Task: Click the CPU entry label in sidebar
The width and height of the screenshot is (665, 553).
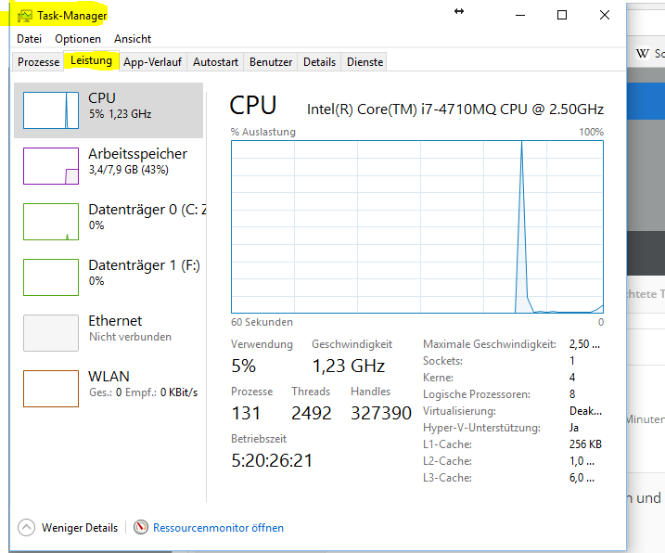Action: [102, 98]
